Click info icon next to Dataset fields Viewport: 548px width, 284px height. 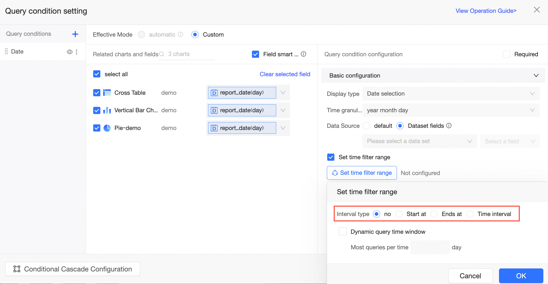[x=449, y=126]
